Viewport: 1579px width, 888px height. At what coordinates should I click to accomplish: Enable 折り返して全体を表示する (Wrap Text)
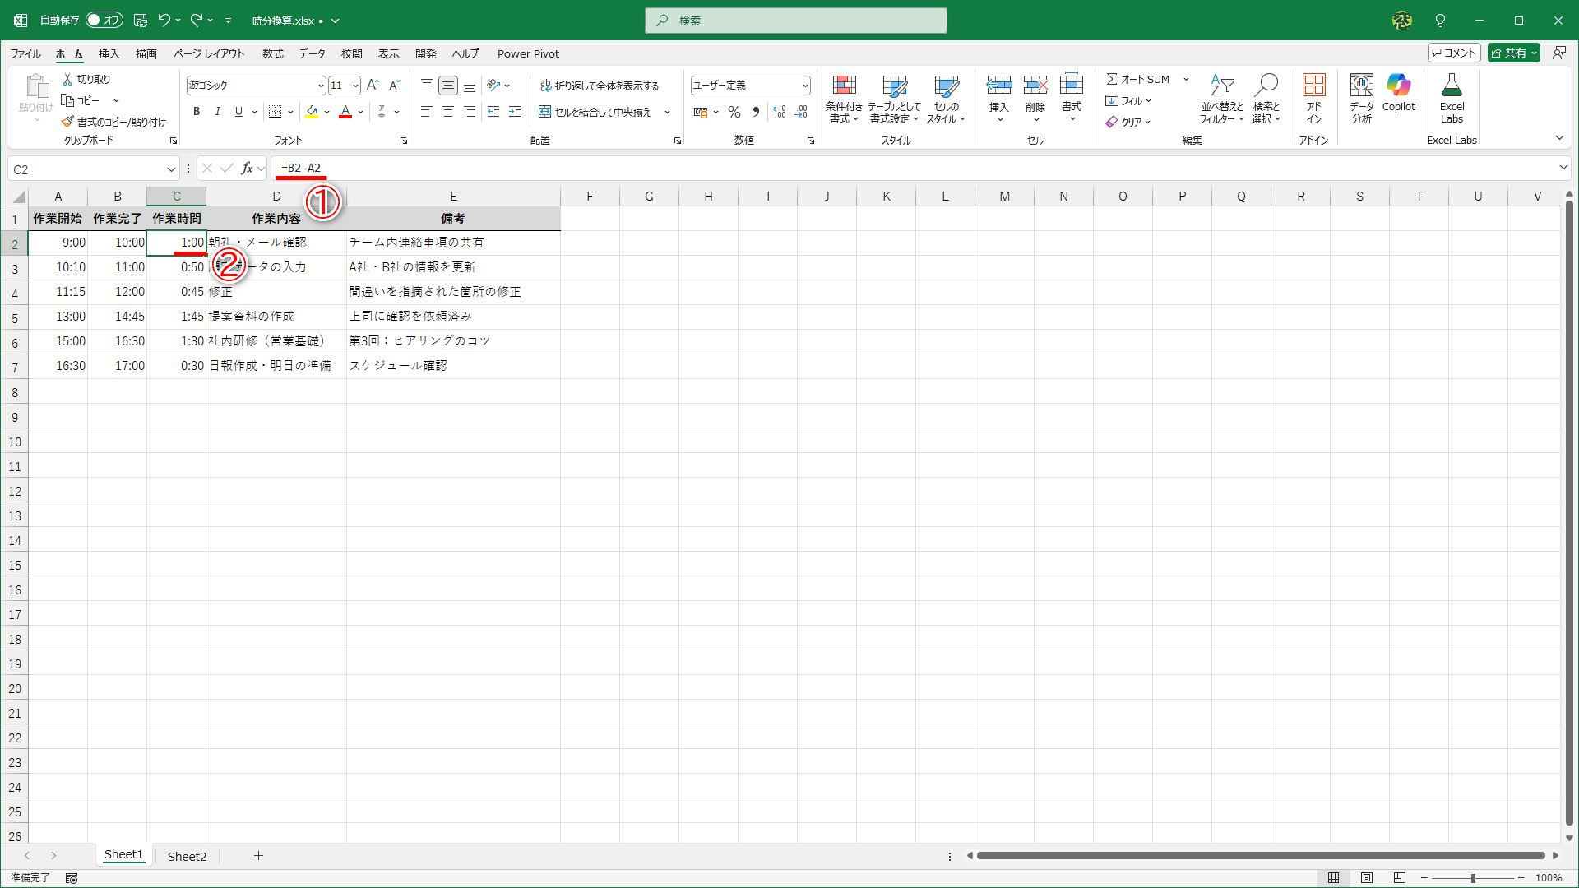(x=601, y=85)
